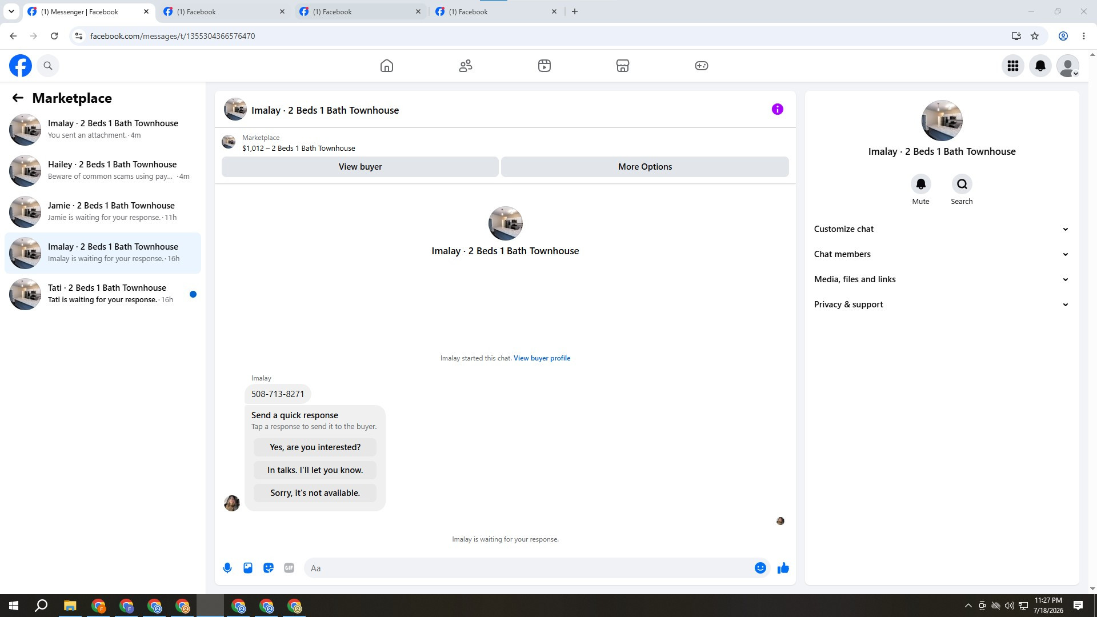This screenshot has width=1097, height=617.
Task: Click the install app icon in address bar
Action: tap(1016, 36)
